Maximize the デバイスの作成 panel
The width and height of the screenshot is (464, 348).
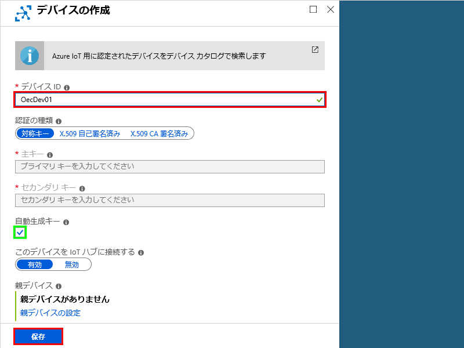click(313, 9)
